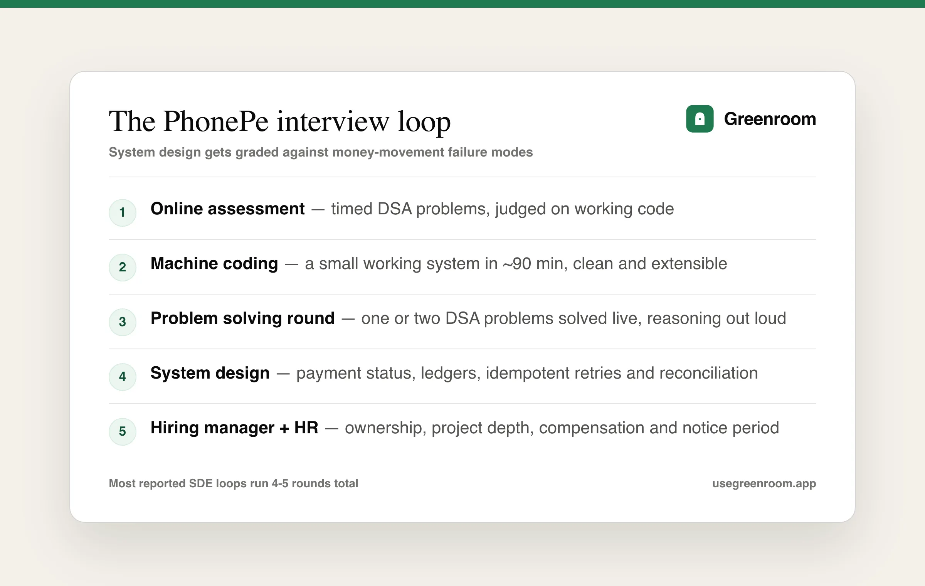Click the "ownership, project depth, compensation" description
925x586 pixels.
[562, 428]
